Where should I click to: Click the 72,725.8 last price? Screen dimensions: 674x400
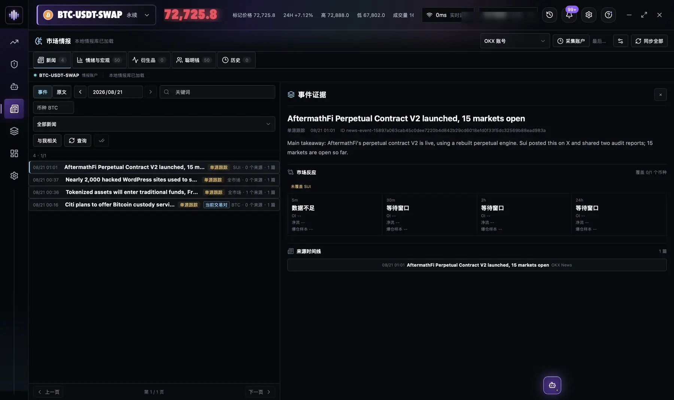[191, 15]
